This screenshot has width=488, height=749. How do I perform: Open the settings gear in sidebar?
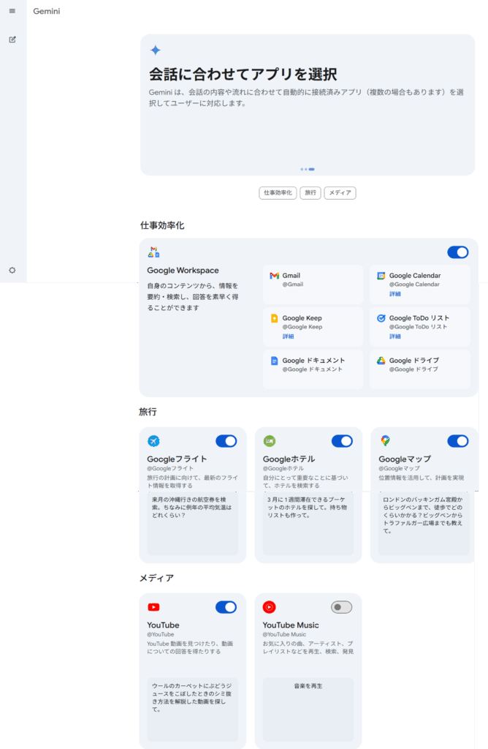[x=12, y=271]
